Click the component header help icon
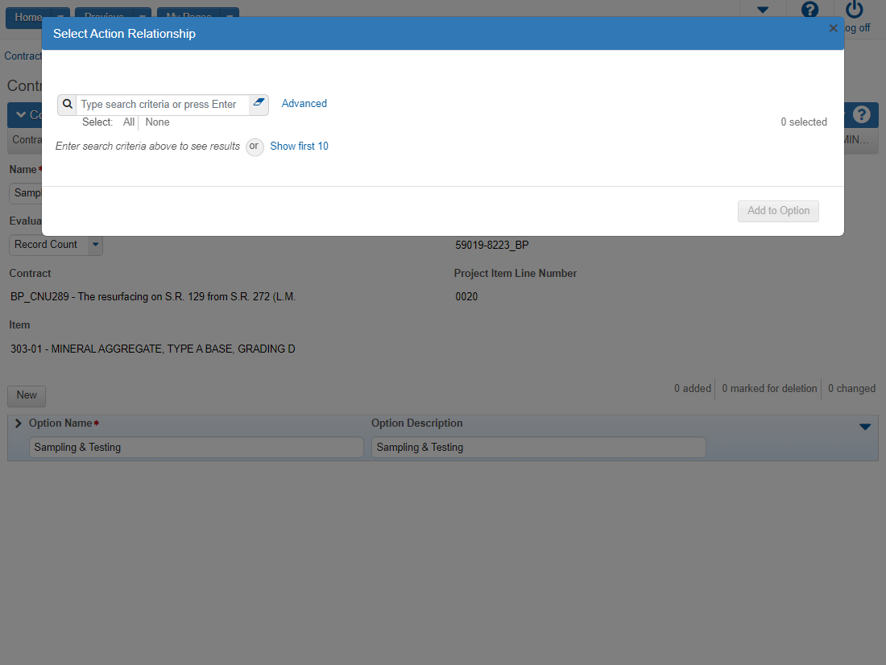 coord(861,115)
